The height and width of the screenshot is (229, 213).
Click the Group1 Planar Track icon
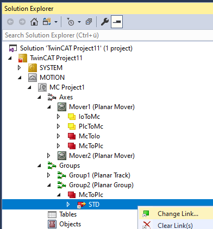point(62,175)
